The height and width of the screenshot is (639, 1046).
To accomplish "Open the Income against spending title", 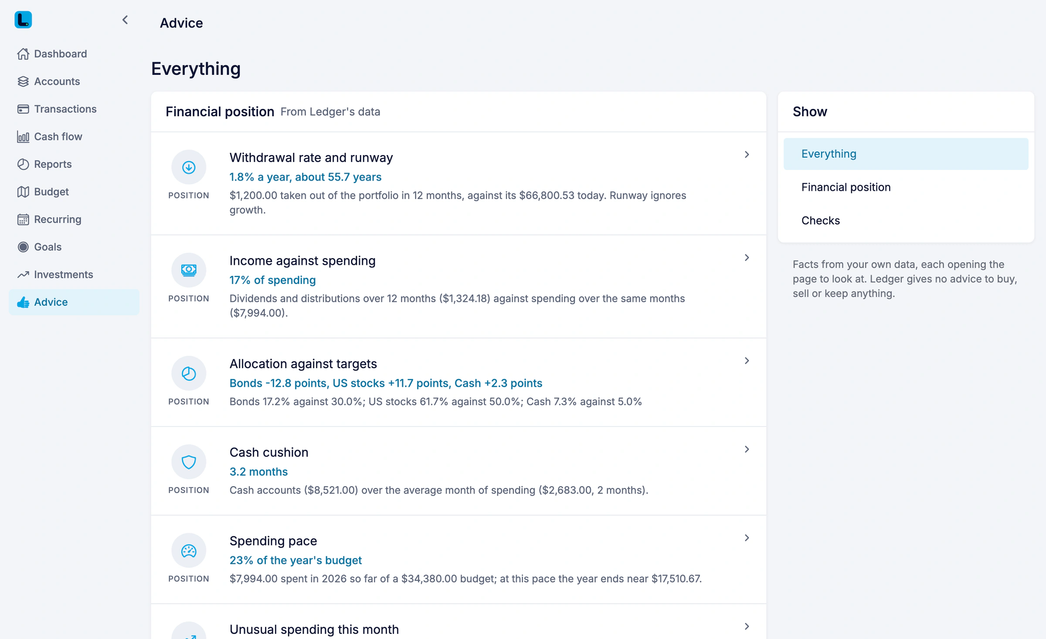I will point(302,260).
